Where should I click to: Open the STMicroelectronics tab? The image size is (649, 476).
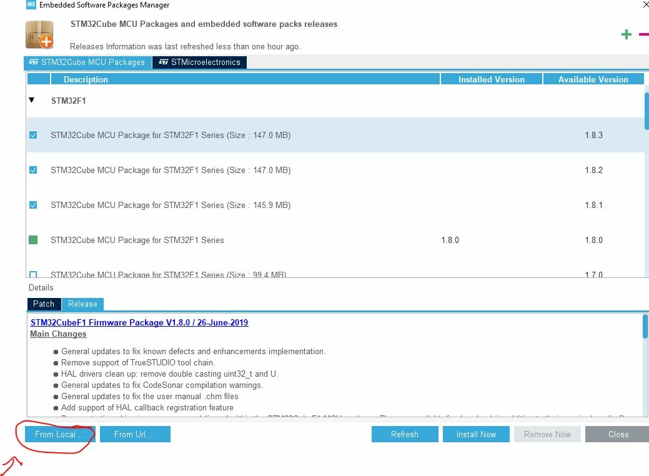click(x=199, y=62)
